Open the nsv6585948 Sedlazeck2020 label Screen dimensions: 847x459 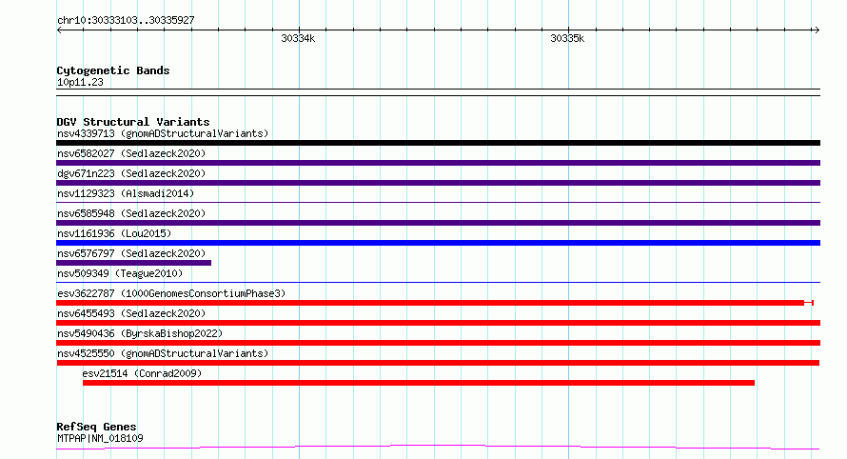point(131,213)
